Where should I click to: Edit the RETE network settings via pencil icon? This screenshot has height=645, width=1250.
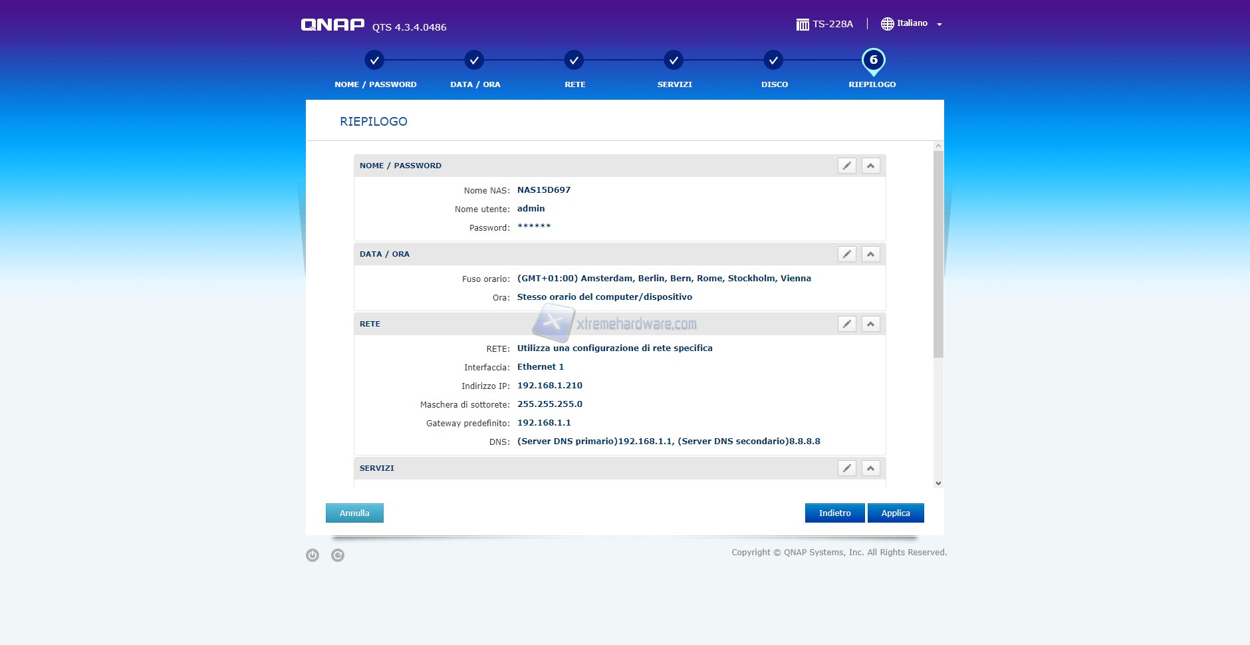point(846,324)
